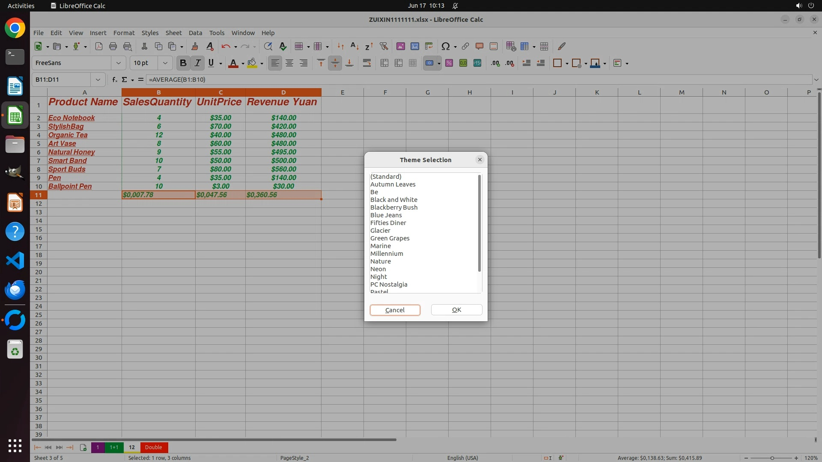
Task: Toggle Wrap Text button
Action: (367, 63)
